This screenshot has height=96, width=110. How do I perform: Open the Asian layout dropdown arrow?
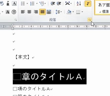71,4
